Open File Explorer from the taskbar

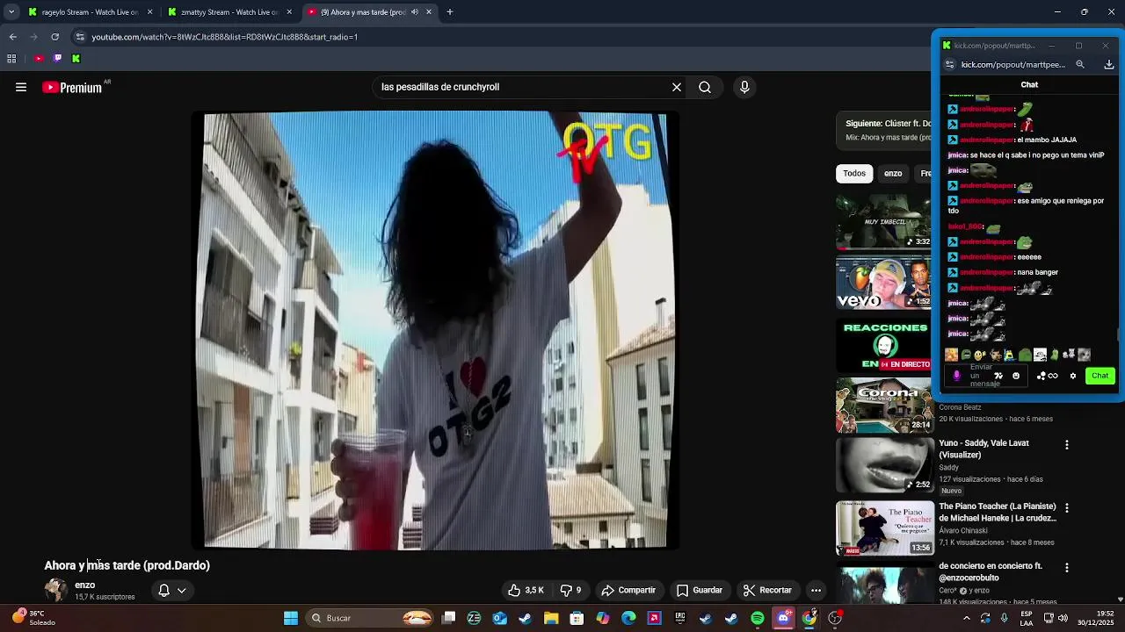[551, 618]
